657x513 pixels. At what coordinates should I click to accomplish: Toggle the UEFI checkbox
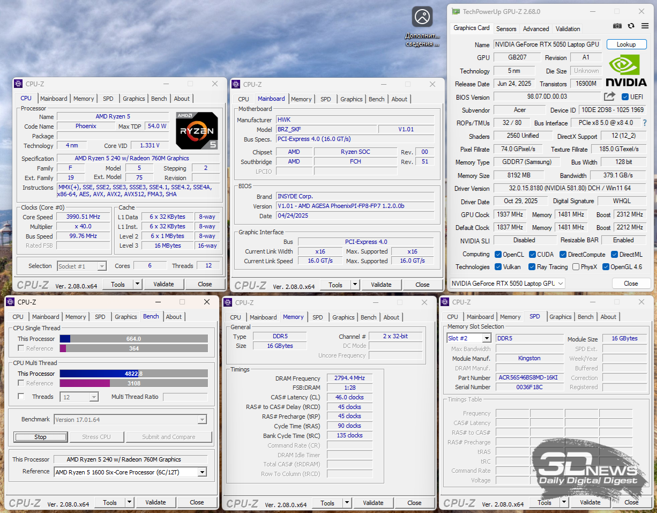(625, 97)
